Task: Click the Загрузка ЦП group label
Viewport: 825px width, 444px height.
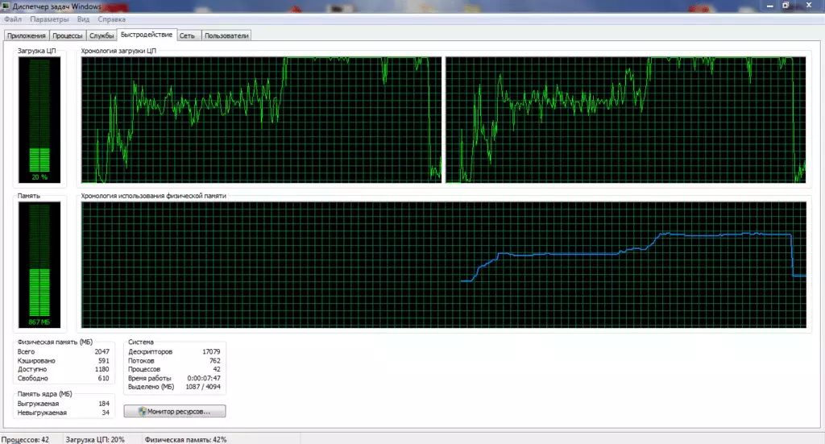Action: tap(37, 51)
